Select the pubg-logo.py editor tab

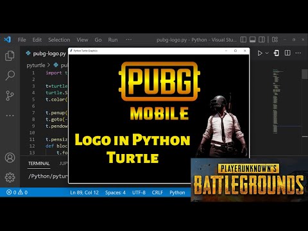point(46,53)
